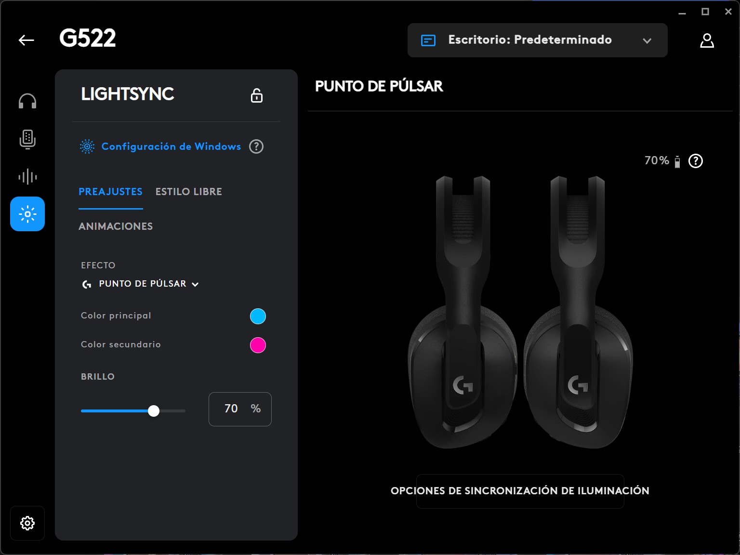Open the user account profile icon
The width and height of the screenshot is (740, 555).
pos(707,40)
